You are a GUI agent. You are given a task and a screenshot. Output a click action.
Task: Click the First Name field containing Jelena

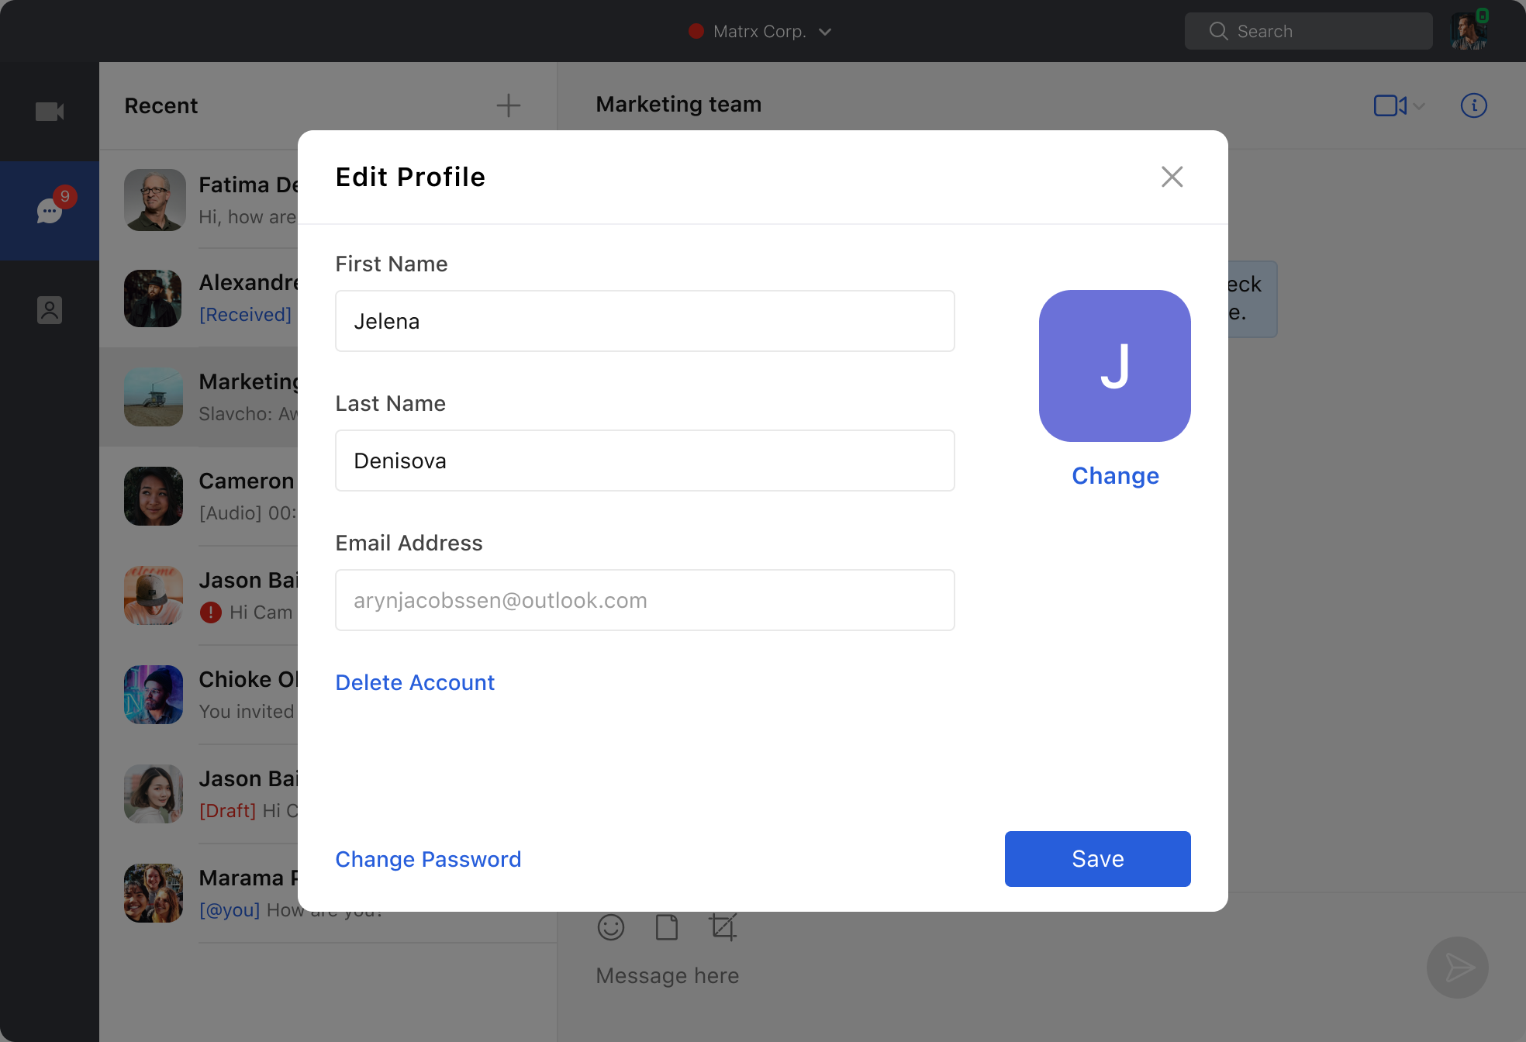(644, 321)
